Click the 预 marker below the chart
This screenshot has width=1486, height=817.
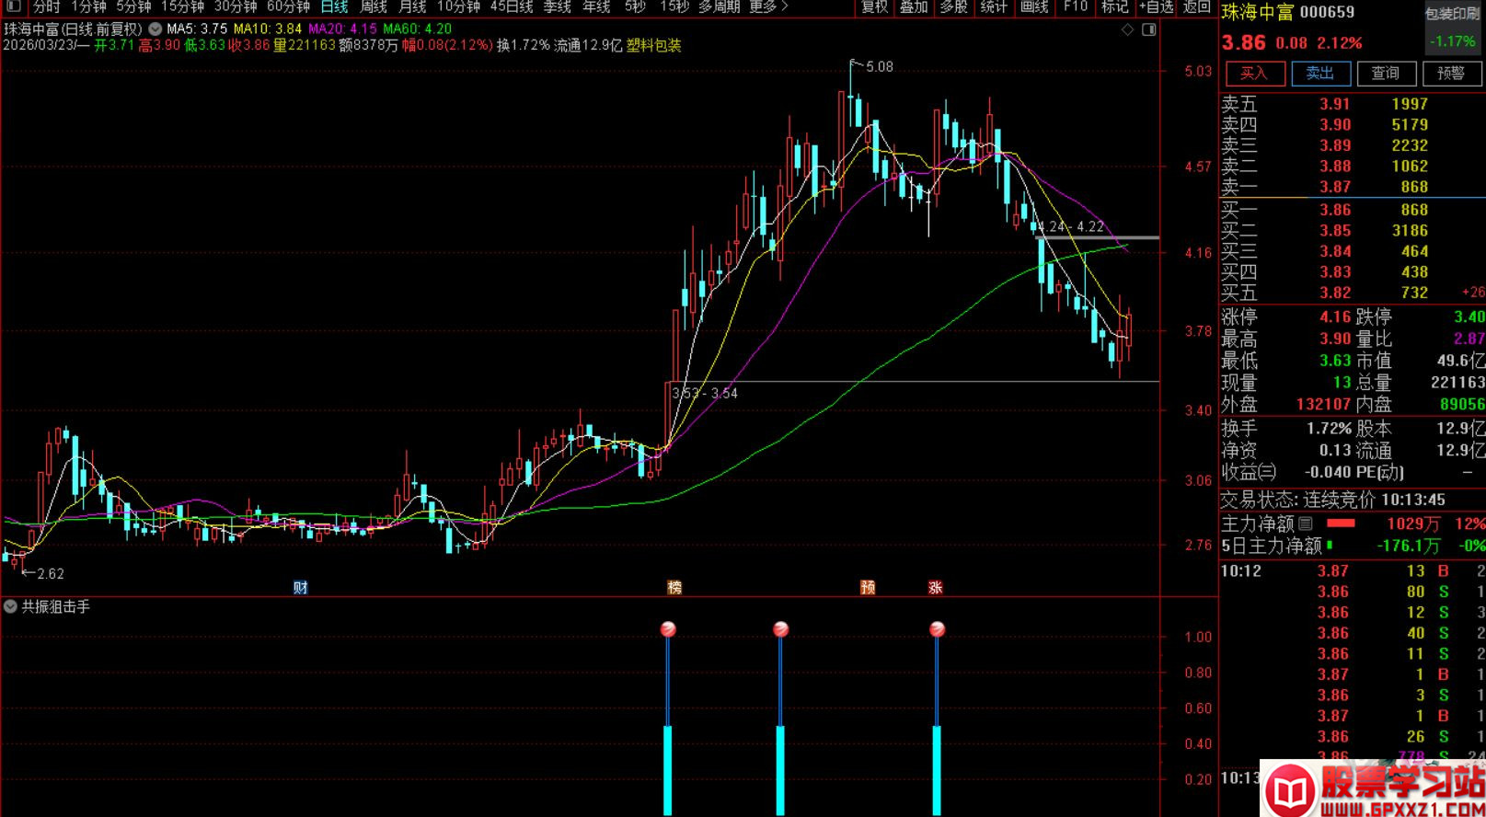click(x=867, y=587)
